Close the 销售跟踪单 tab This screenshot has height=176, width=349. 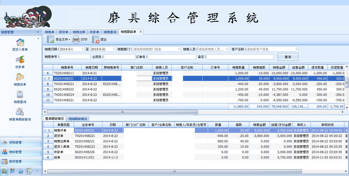click(140, 32)
